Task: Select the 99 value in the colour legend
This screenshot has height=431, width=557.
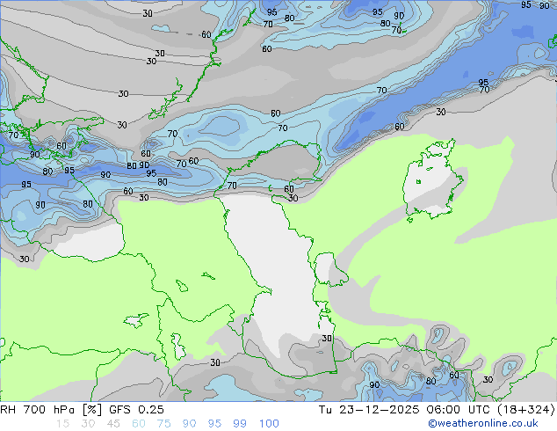Action: (x=240, y=424)
